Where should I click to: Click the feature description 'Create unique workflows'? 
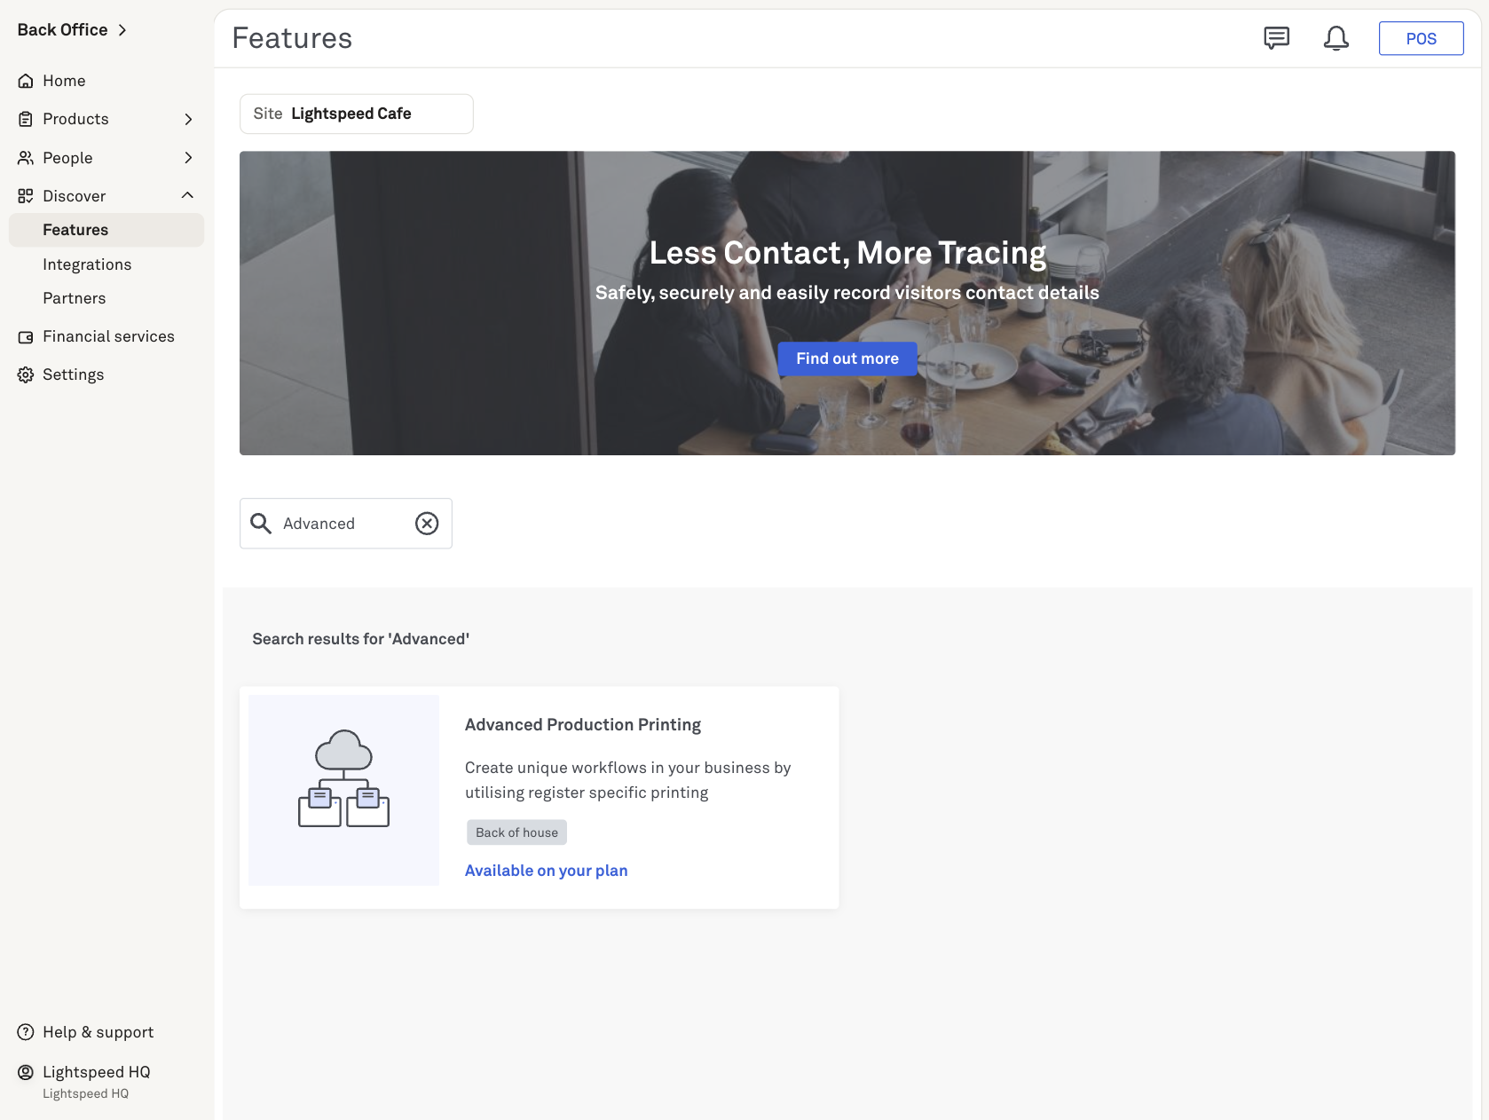tap(627, 780)
